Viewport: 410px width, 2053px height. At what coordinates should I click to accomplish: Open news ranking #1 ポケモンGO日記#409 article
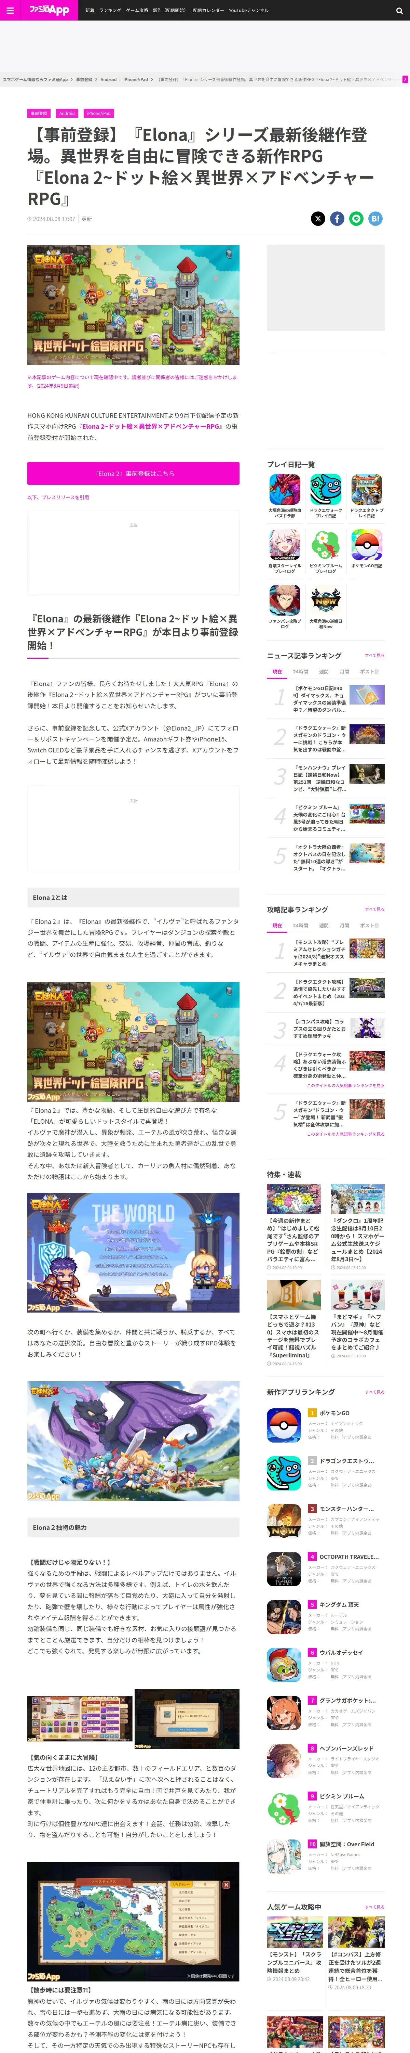(x=326, y=699)
